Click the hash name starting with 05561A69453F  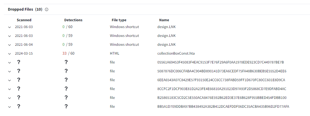(221, 62)
